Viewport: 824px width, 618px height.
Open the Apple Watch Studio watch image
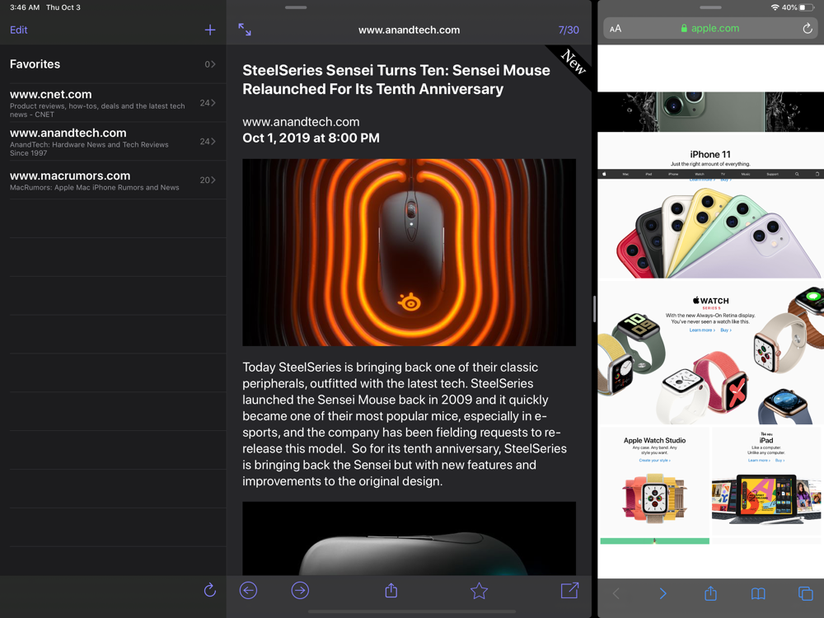pyautogui.click(x=655, y=497)
